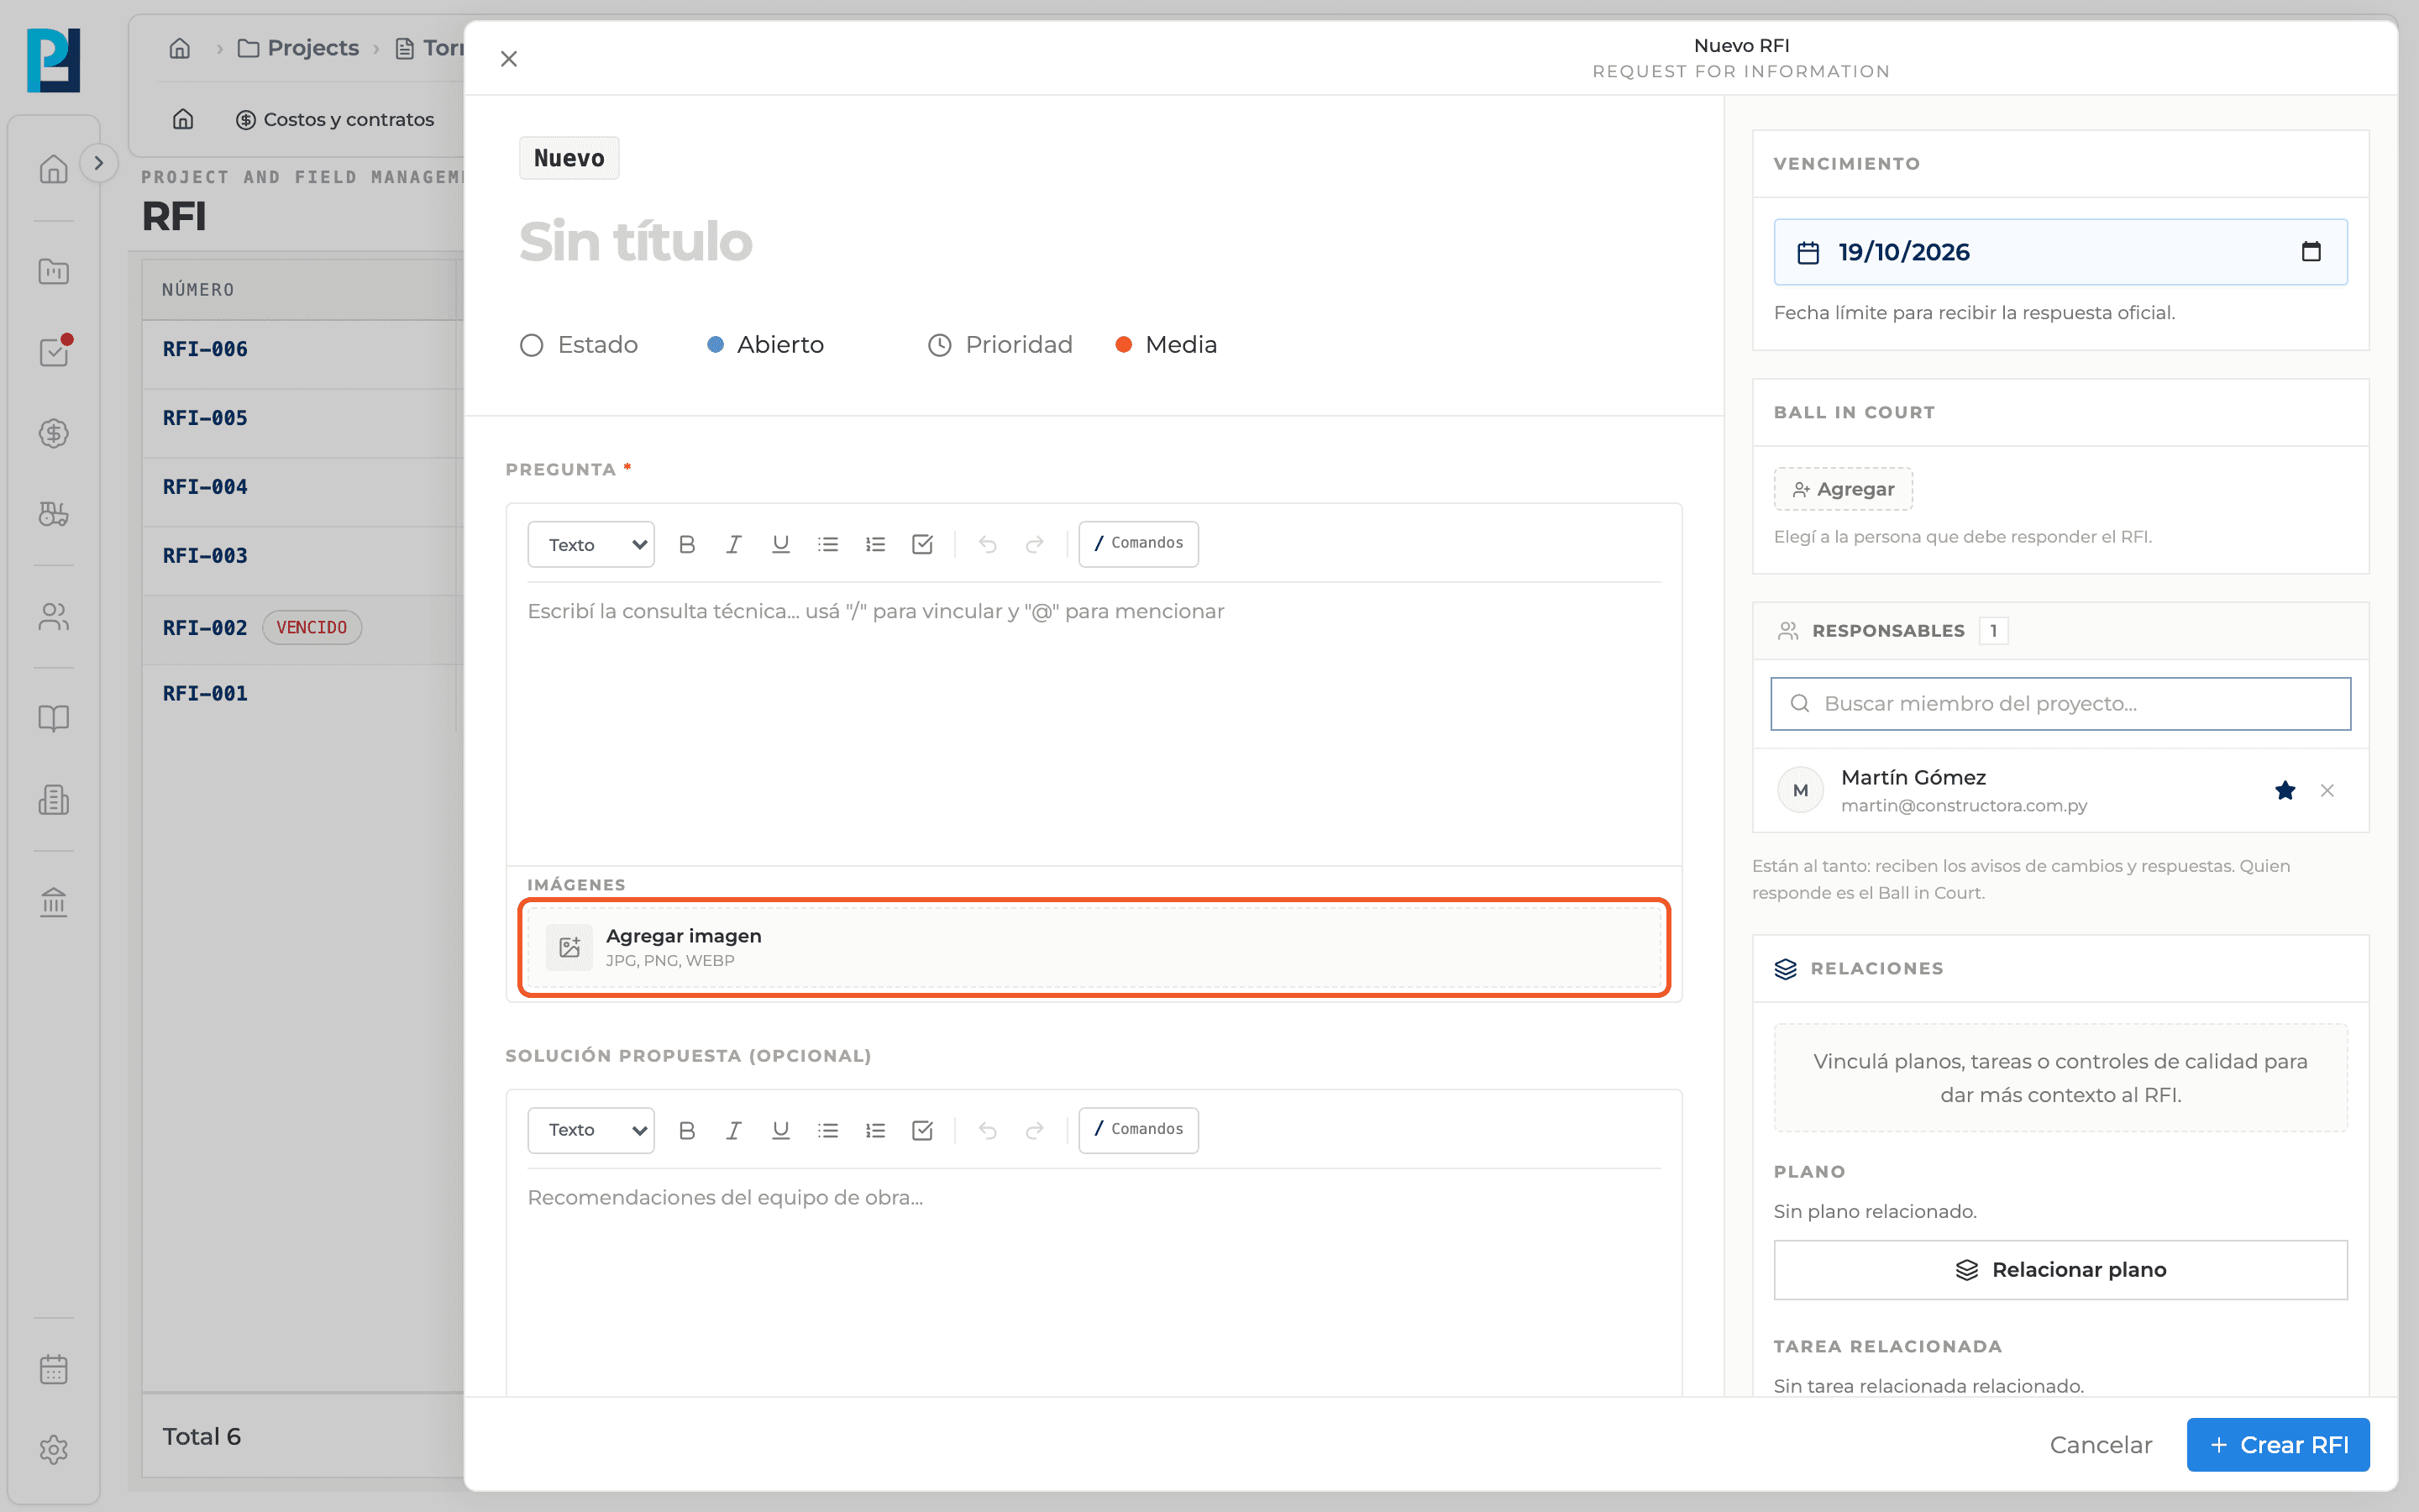Cancel the new RFI dialog
Viewport: 2419px width, 1512px height.
[x=2100, y=1444]
